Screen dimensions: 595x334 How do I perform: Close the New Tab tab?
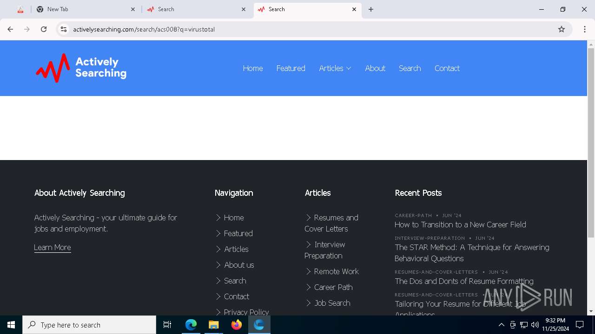tap(133, 9)
